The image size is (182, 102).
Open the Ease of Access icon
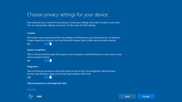point(31,96)
